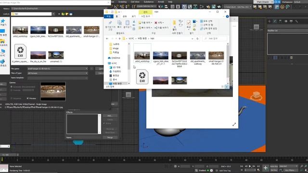Click the enlarge arrow icon in render window

pos(234,124)
